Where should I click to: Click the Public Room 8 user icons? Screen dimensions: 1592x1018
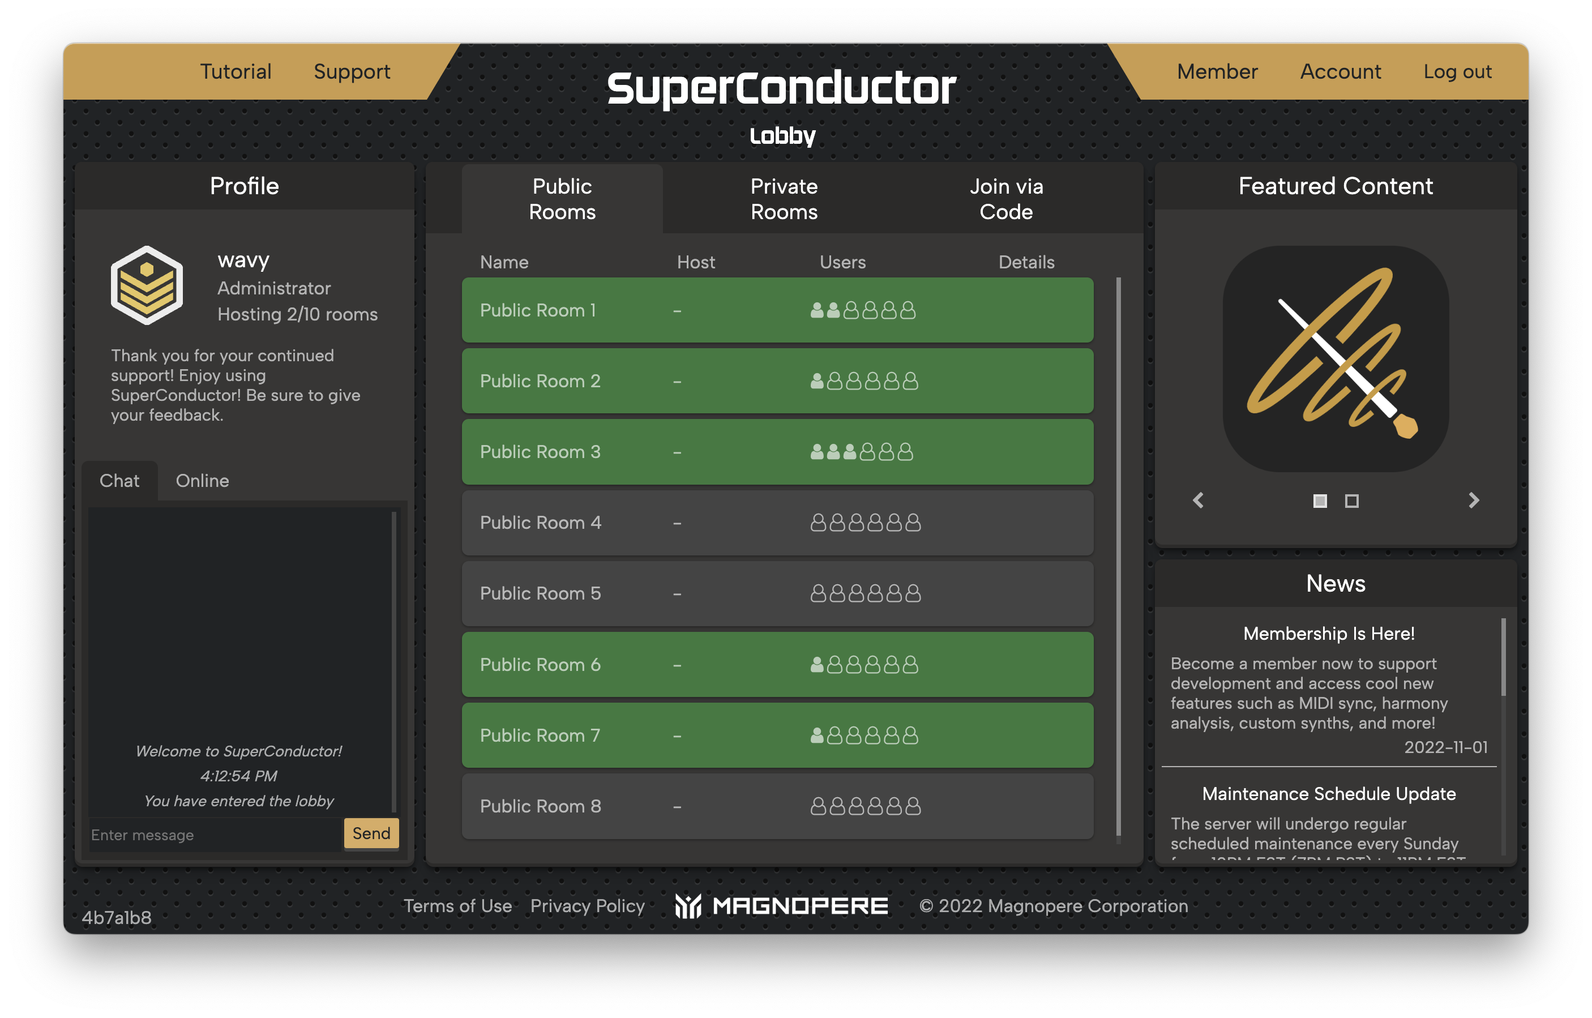[866, 806]
